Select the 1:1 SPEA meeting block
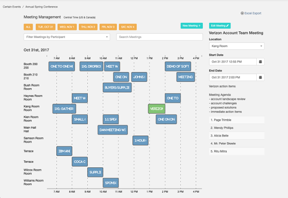This screenshot has width=288, height=198. (111, 119)
